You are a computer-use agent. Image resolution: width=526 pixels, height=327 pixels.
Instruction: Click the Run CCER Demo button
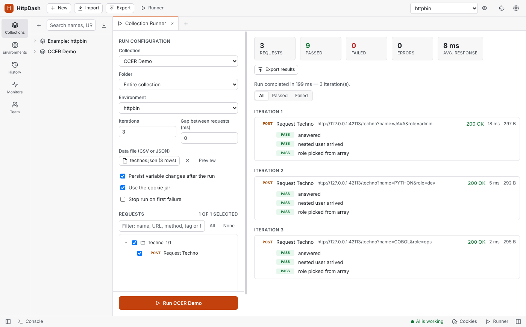[x=178, y=303]
